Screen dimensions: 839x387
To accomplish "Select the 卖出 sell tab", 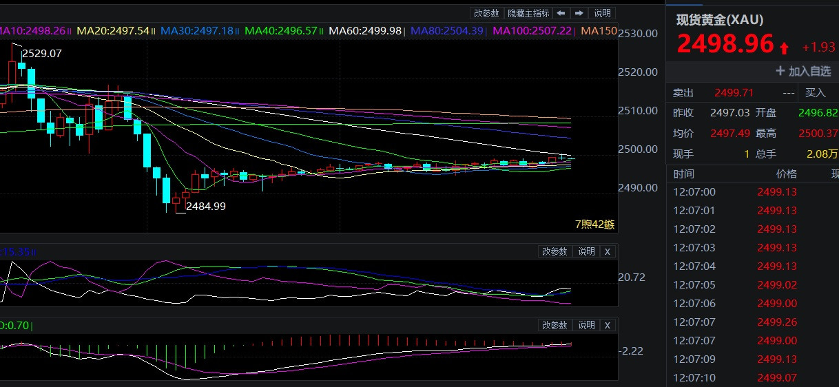I will click(x=683, y=93).
